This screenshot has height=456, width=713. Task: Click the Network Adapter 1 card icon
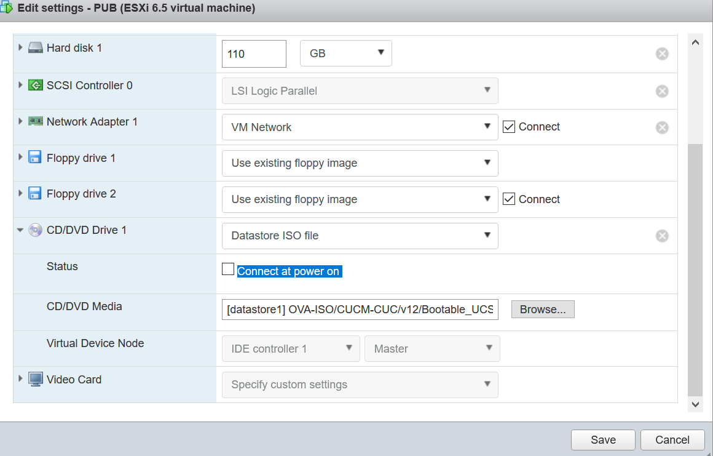pyautogui.click(x=36, y=122)
